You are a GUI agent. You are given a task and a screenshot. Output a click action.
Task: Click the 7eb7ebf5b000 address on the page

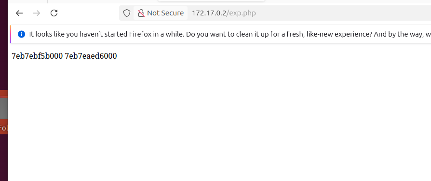[x=37, y=56]
